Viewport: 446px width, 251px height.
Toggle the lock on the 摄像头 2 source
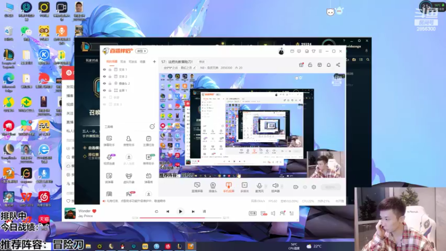point(110,83)
